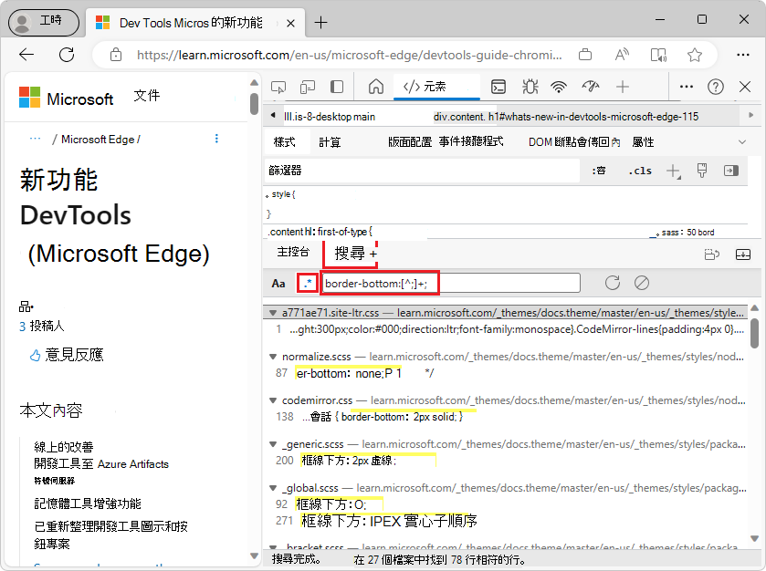766x571 pixels.
Task: Open the 工時 profile button
Action: click(x=44, y=22)
